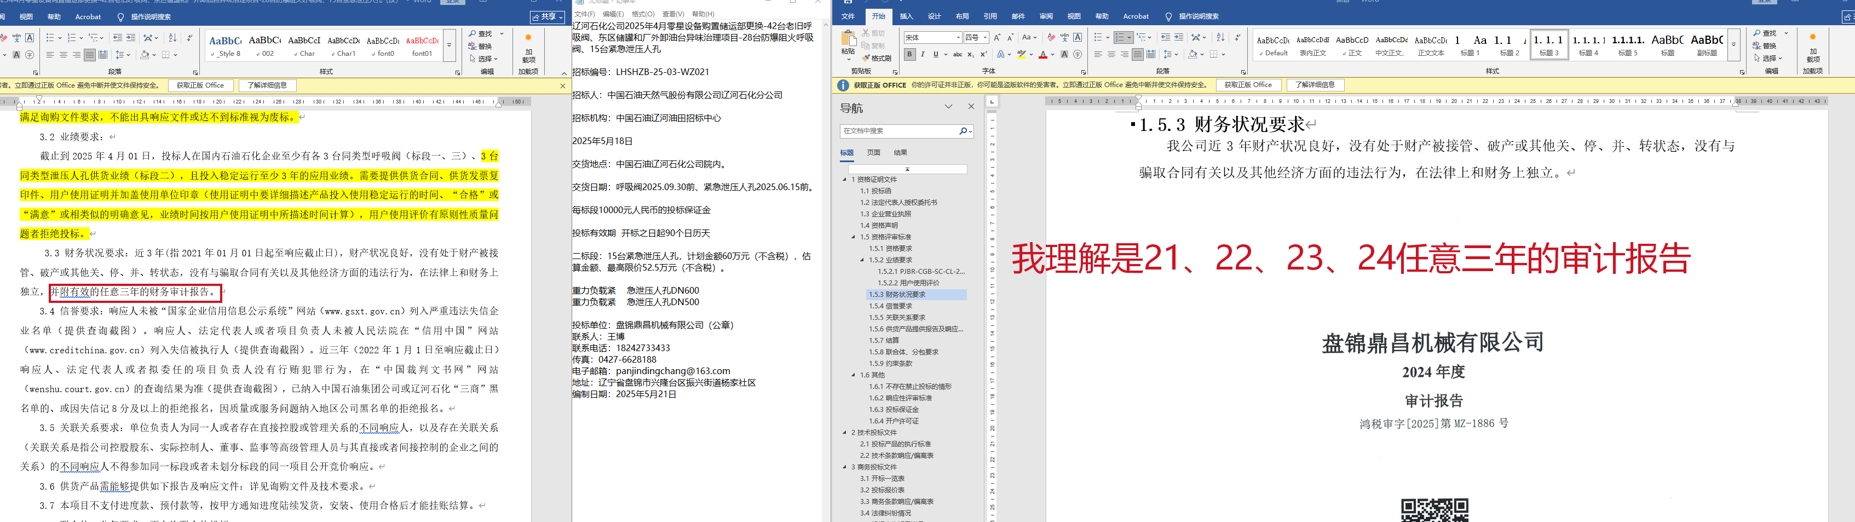Viewport: 1855px width, 522px height.
Task: Sort A-Z icon in left Word ribbon
Action: [x=172, y=37]
